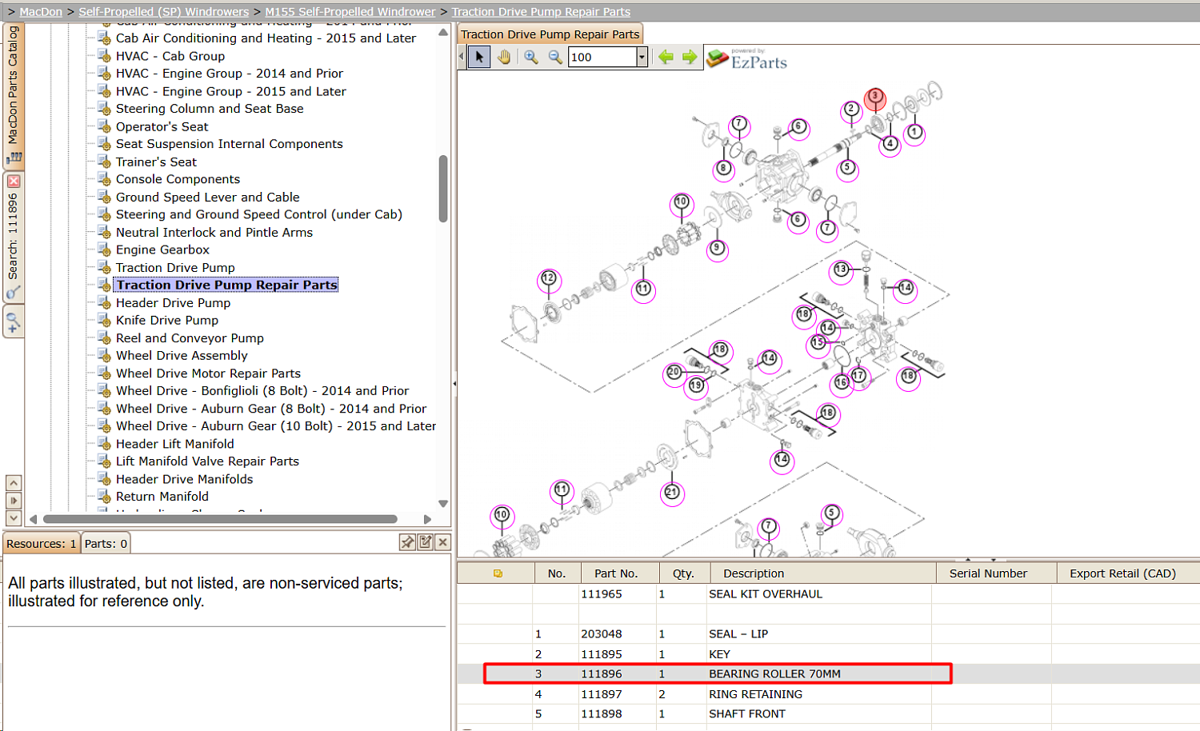This screenshot has height=731, width=1200.
Task: Open the zoom percentage dropdown arrow
Action: coord(642,57)
